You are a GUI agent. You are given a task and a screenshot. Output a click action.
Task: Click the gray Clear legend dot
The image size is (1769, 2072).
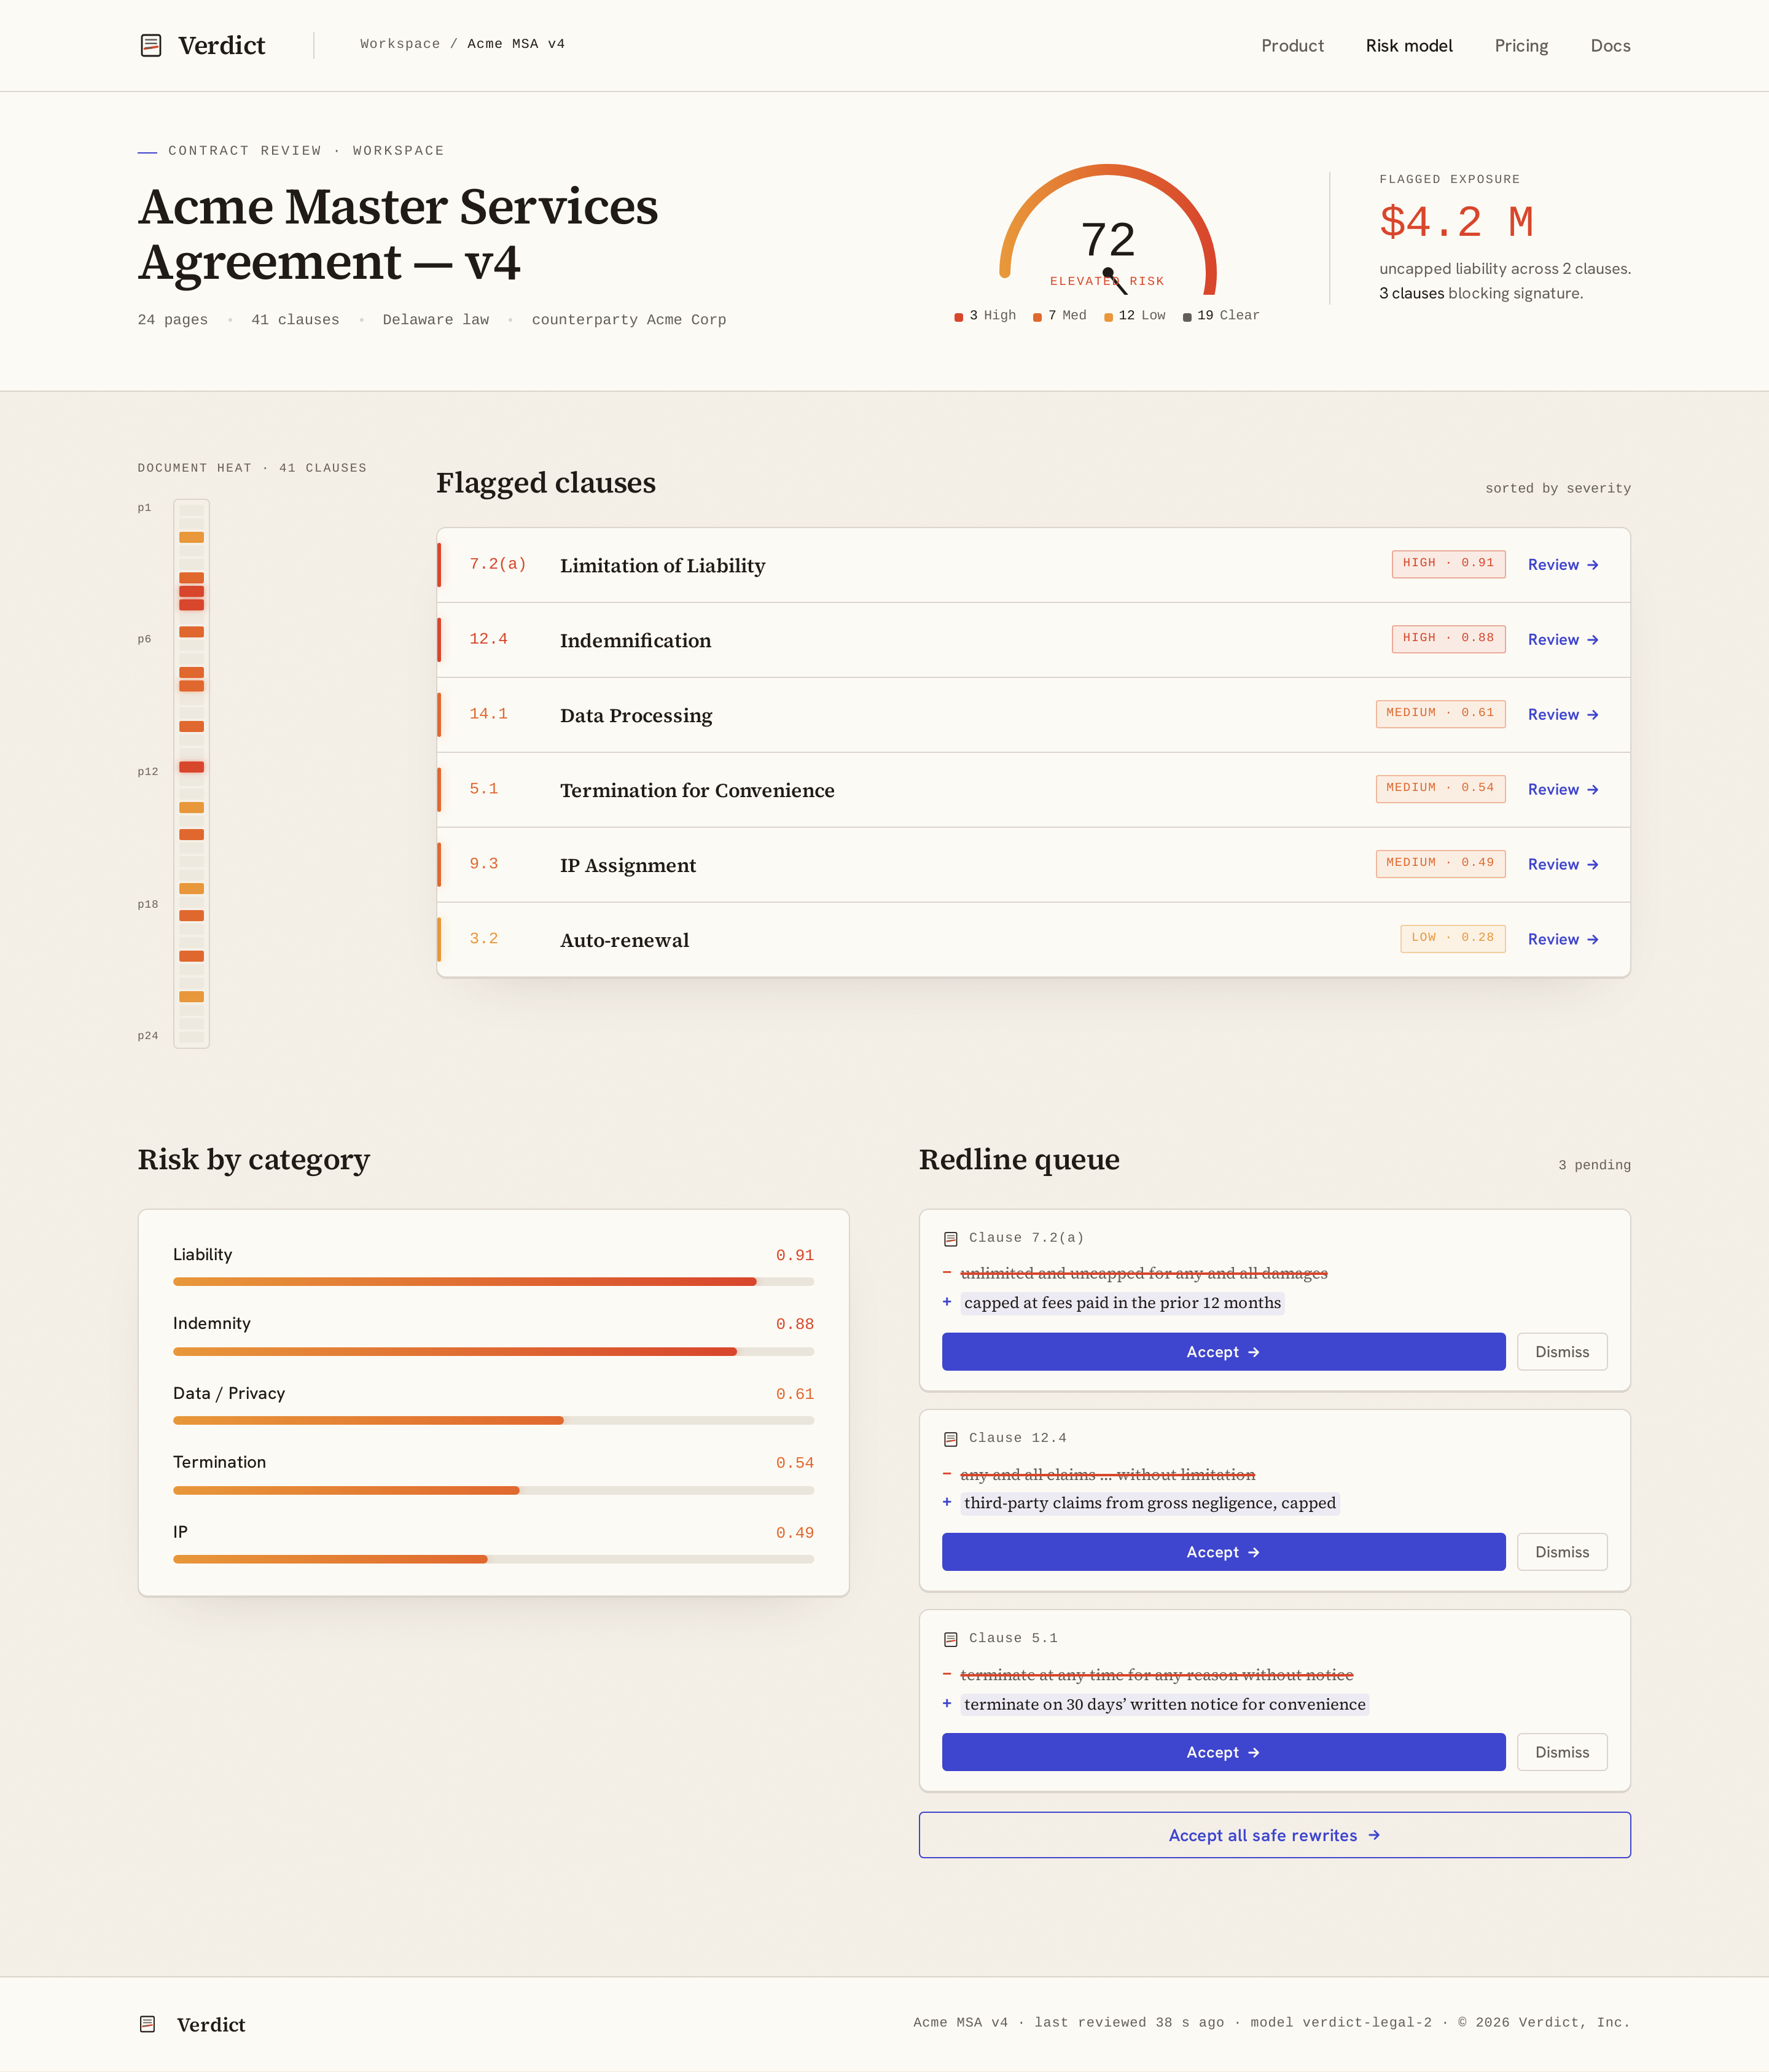[x=1187, y=317]
